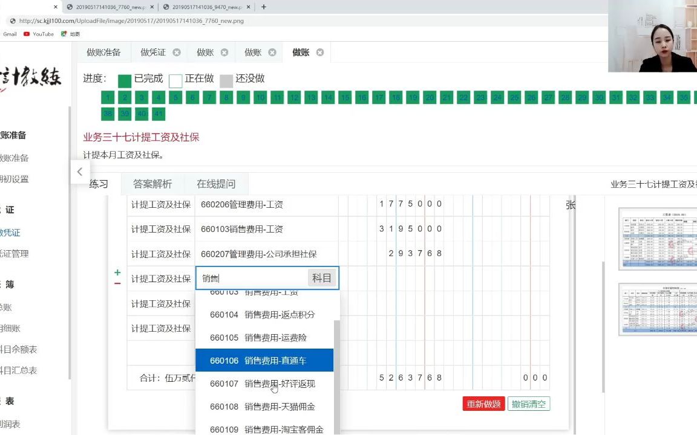Switch to the 做账准备 tab at the top
Image resolution: width=697 pixels, height=435 pixels.
tap(103, 52)
